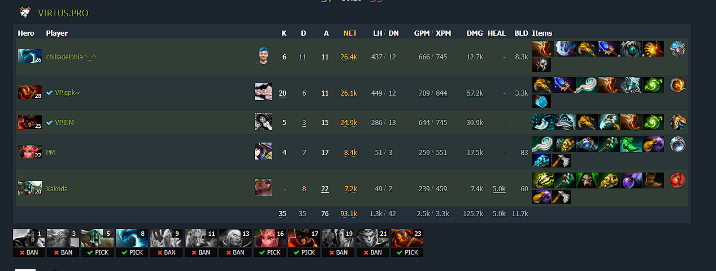Click VP.gpk~'s player avatar thumbnail
This screenshot has width=716, height=271.
click(x=263, y=92)
